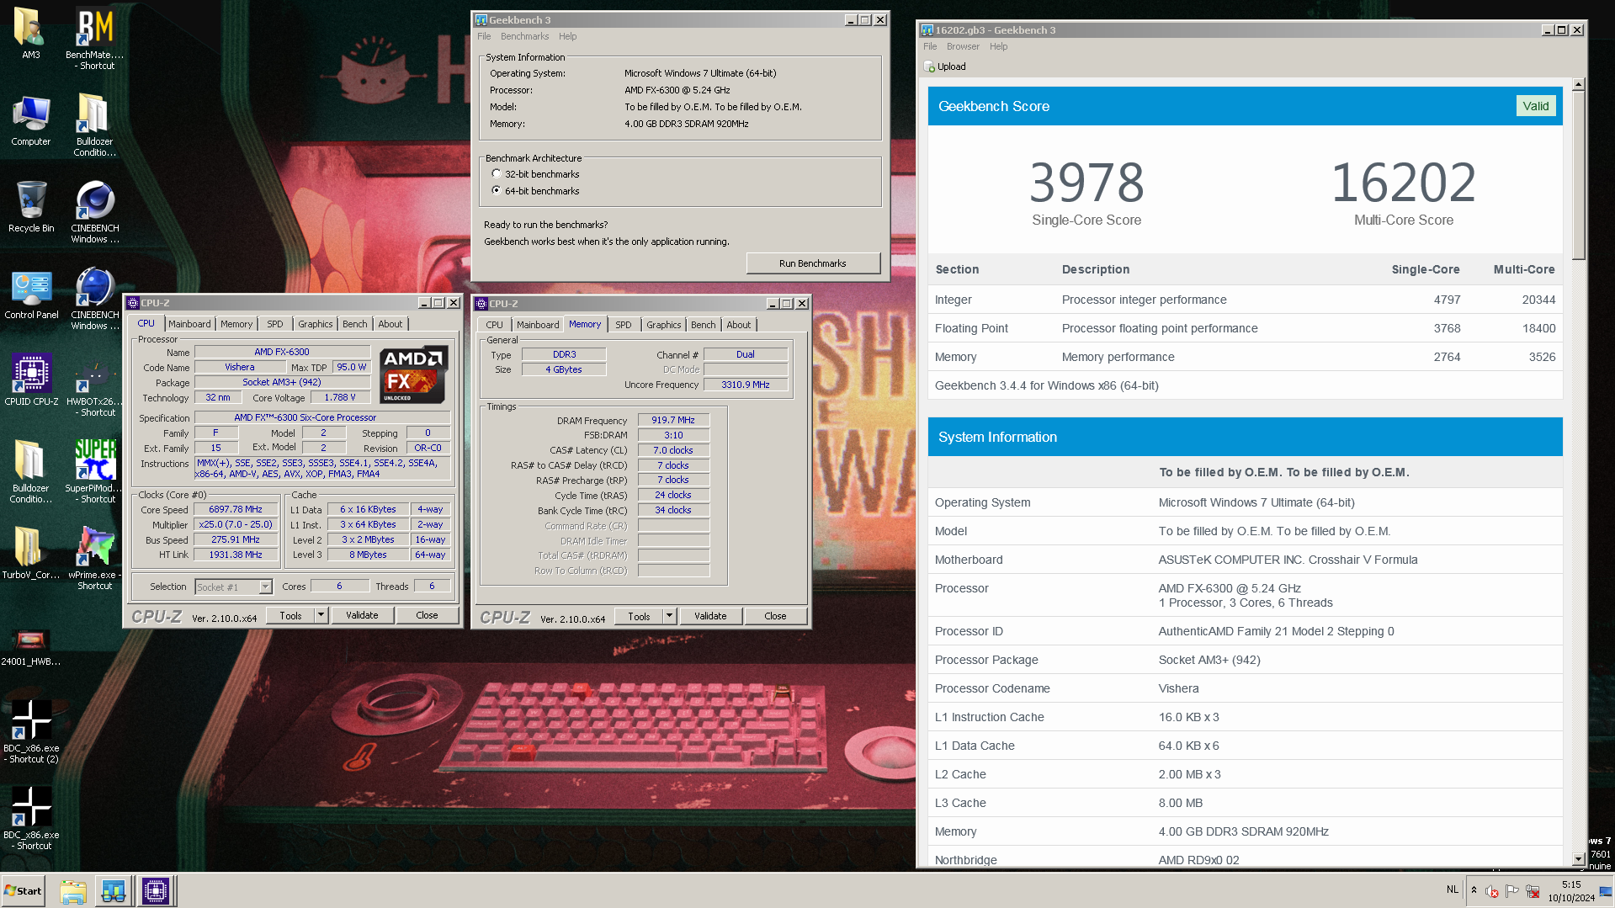Launch HWBOTx265 shortcut icon

(94, 387)
